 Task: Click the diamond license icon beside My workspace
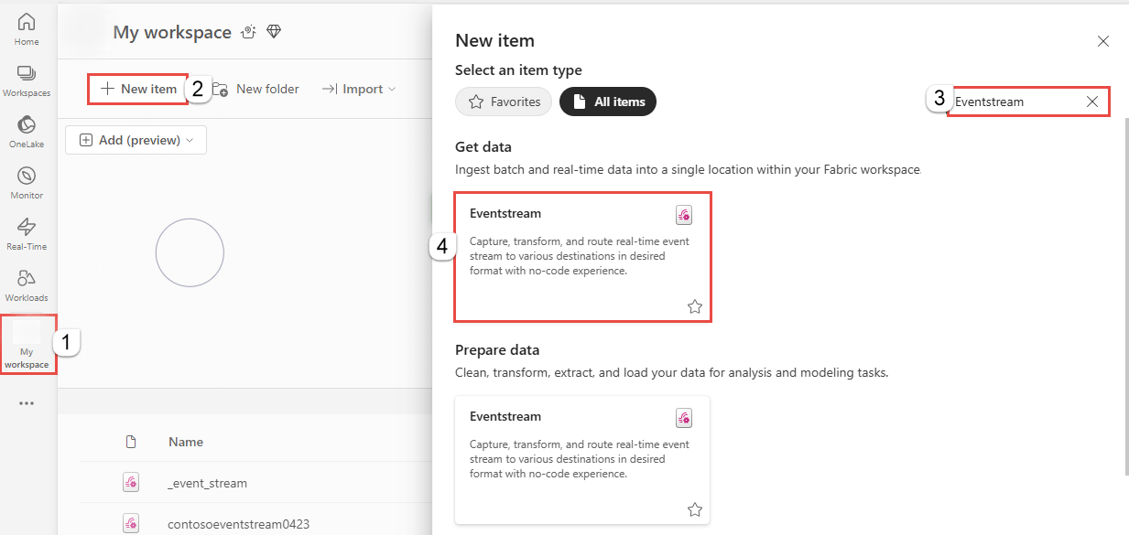274,31
